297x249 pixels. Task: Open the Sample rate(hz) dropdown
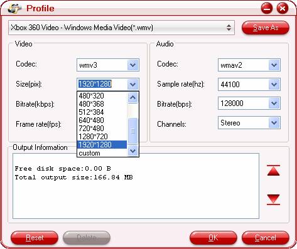click(x=274, y=85)
